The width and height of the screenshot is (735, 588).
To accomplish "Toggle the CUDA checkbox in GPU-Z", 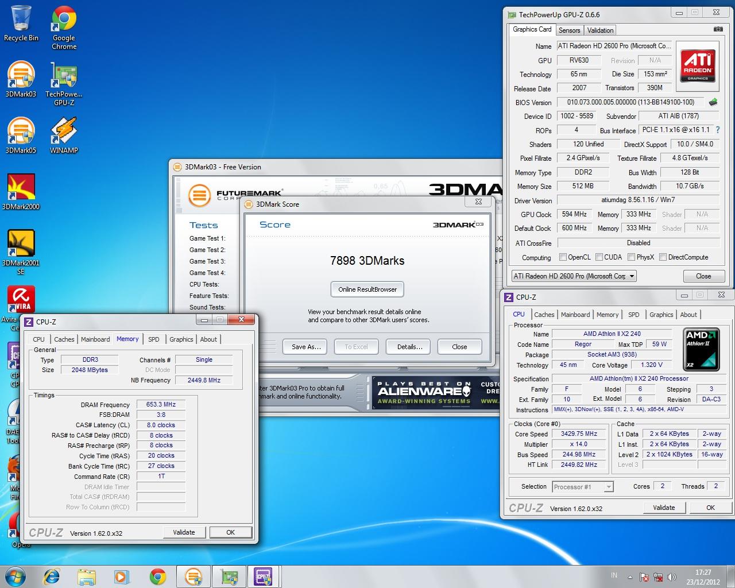I will (599, 257).
